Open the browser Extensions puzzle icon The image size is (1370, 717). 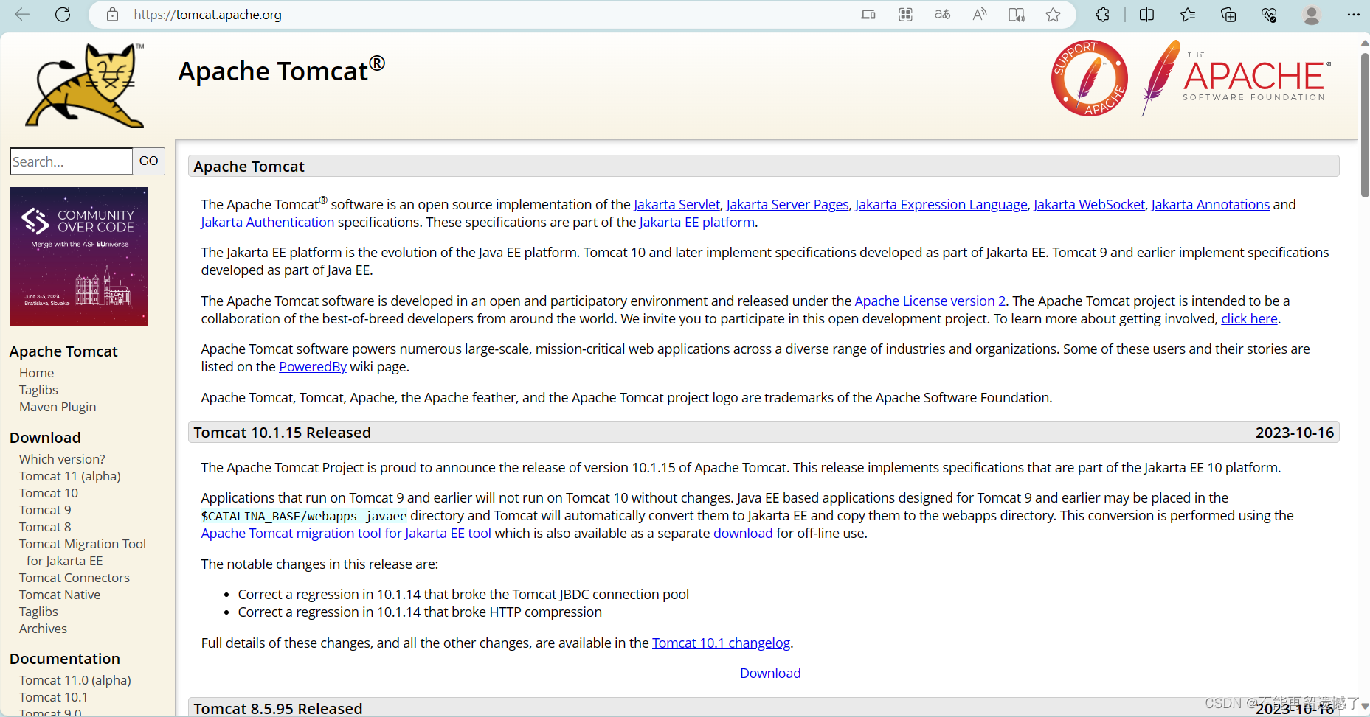[x=1102, y=15]
